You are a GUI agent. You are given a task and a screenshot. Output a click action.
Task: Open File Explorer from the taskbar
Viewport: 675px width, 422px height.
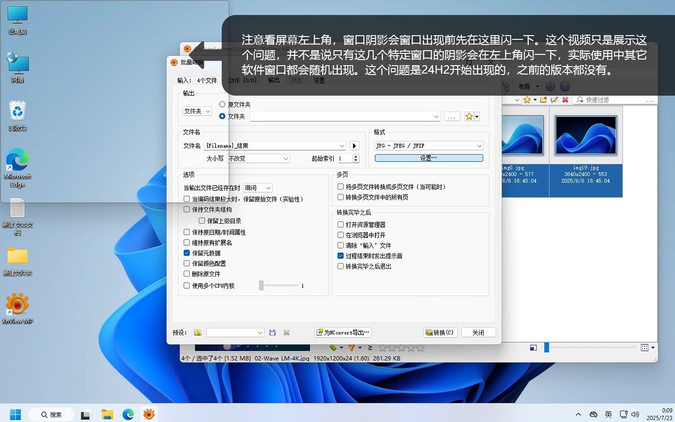pyautogui.click(x=107, y=414)
